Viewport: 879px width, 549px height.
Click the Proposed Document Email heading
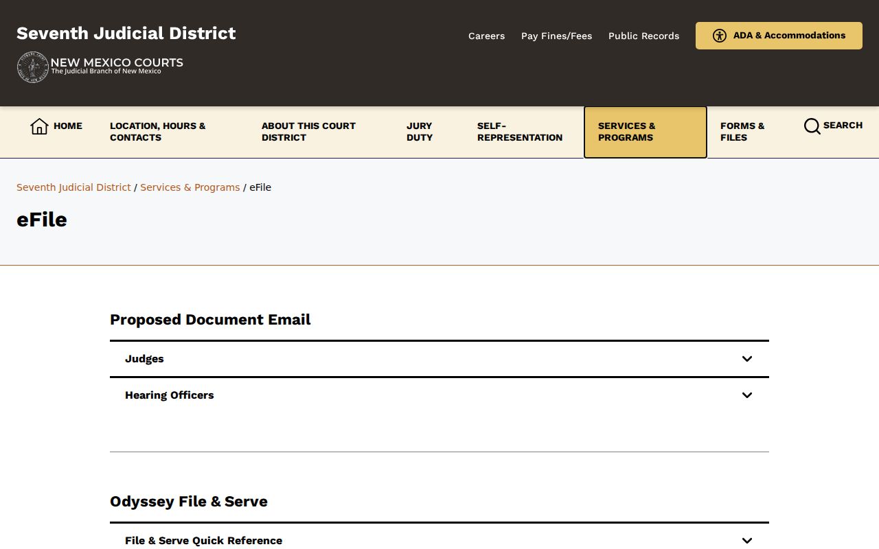coord(210,320)
